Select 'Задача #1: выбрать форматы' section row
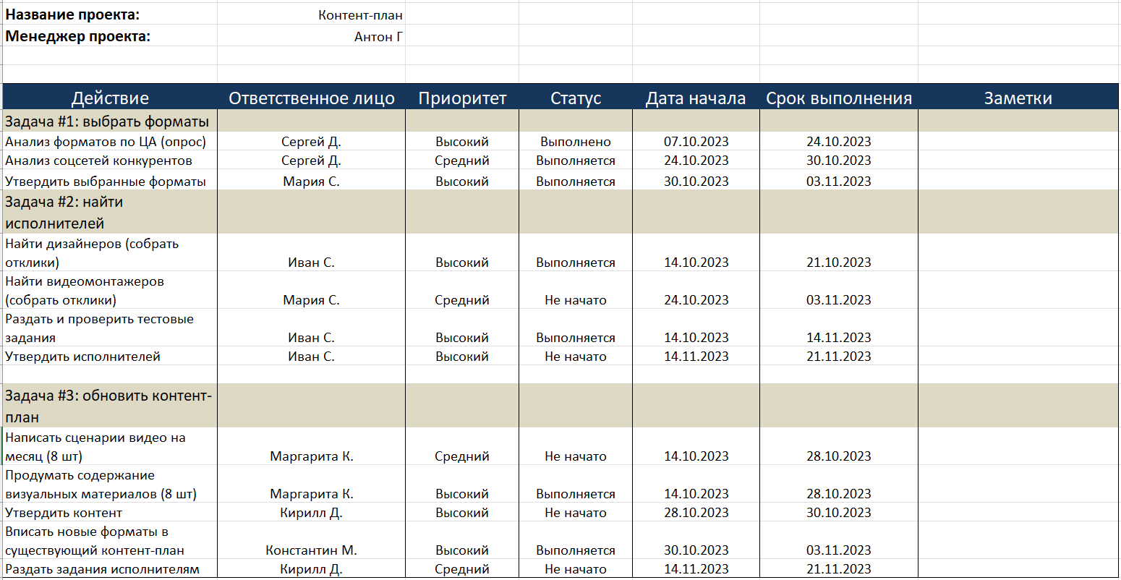Image resolution: width=1121 pixels, height=580 pixels. 560,121
